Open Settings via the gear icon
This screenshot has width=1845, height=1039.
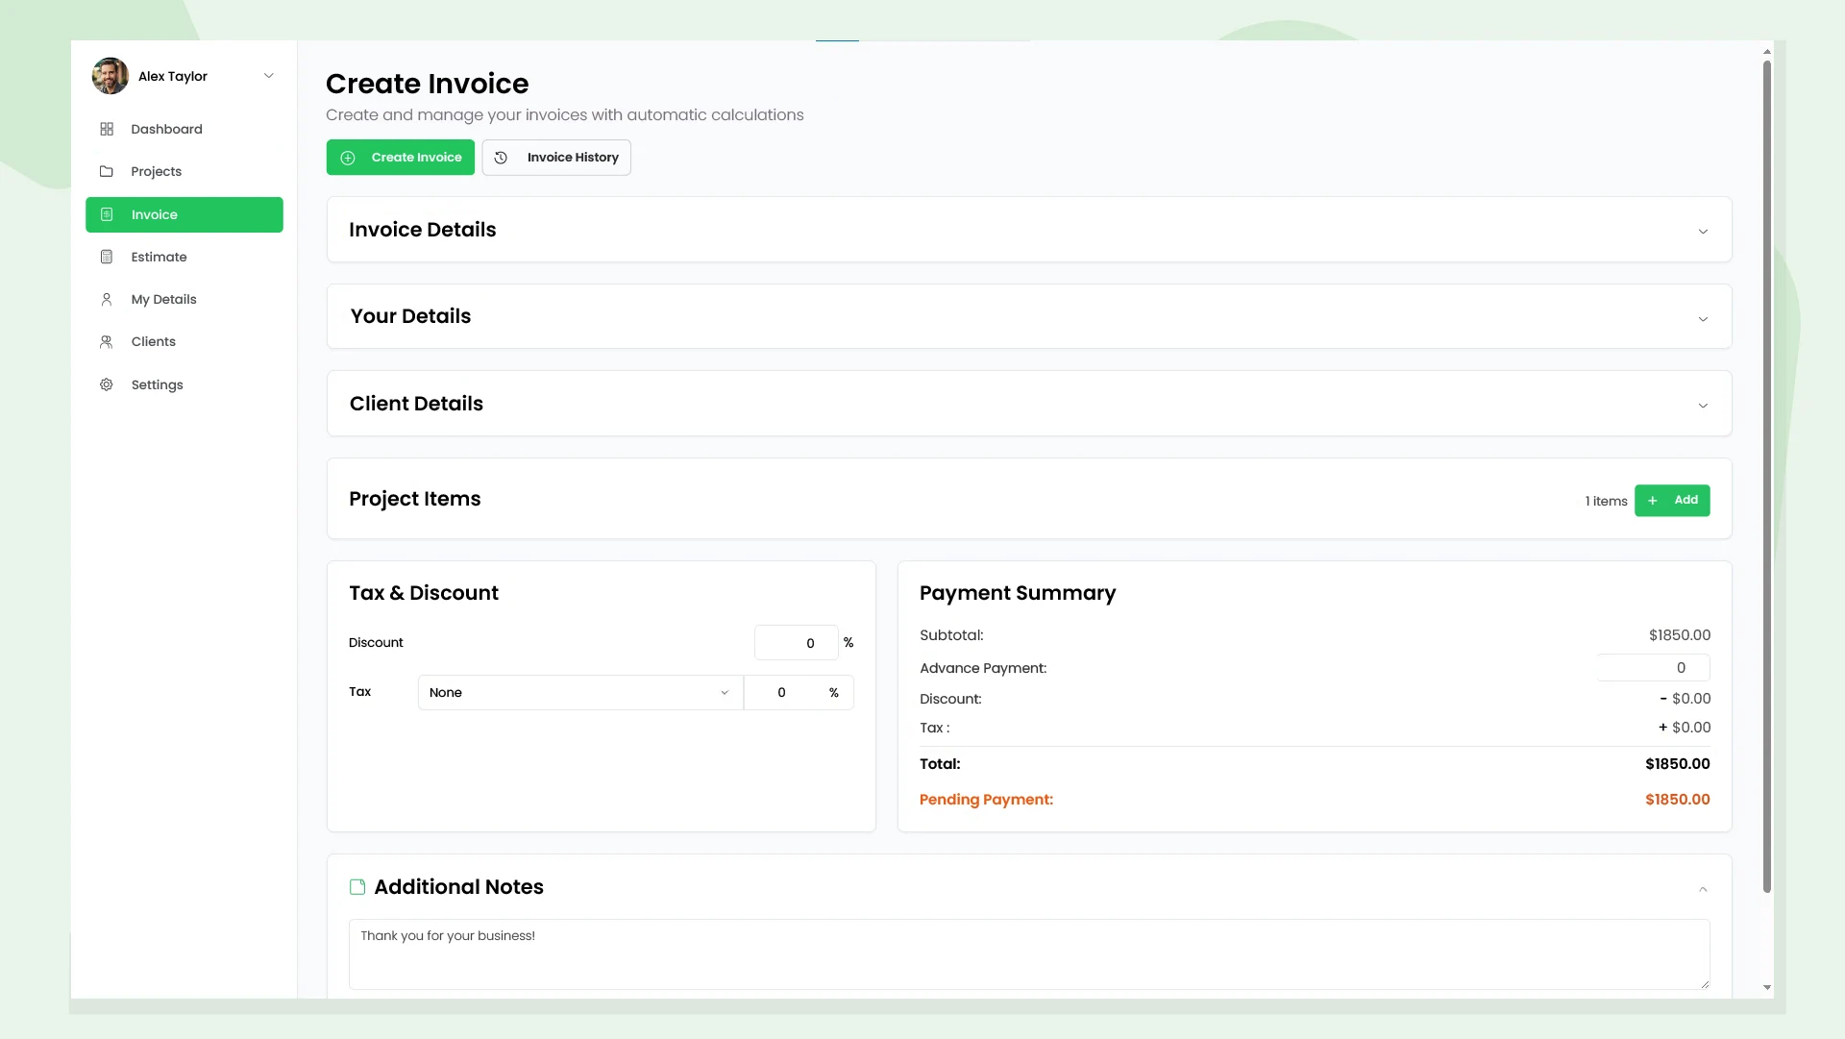tap(106, 384)
